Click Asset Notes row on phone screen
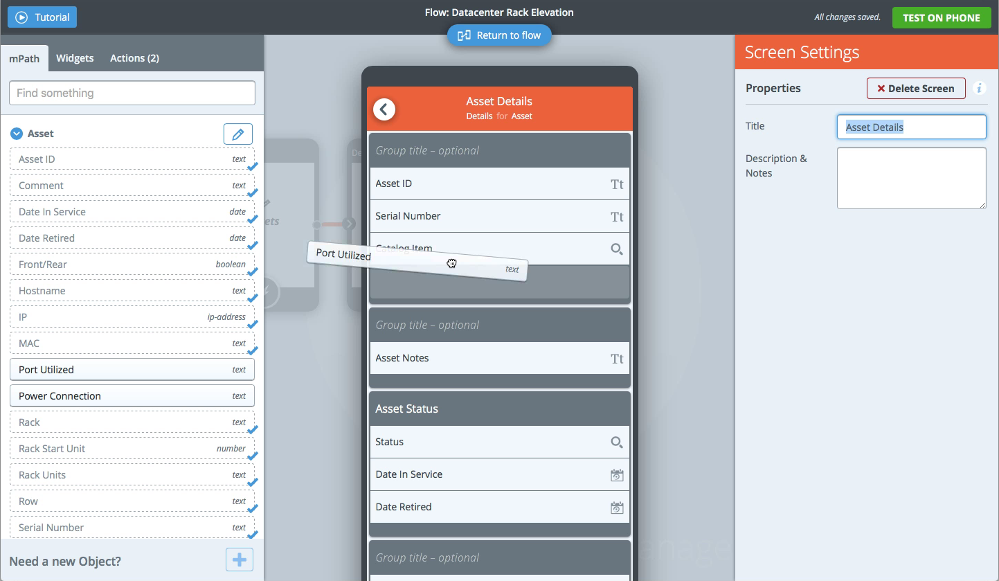 [x=500, y=358]
